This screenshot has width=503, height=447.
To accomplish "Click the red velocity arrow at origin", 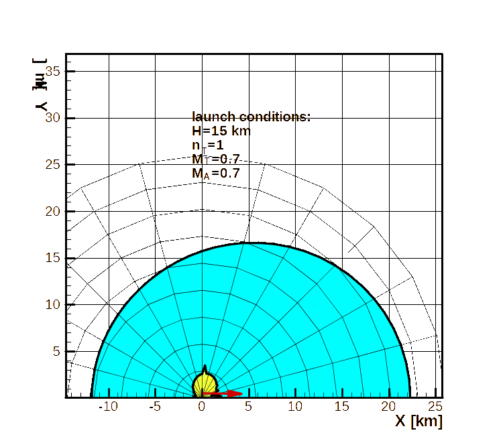I will click(x=222, y=393).
